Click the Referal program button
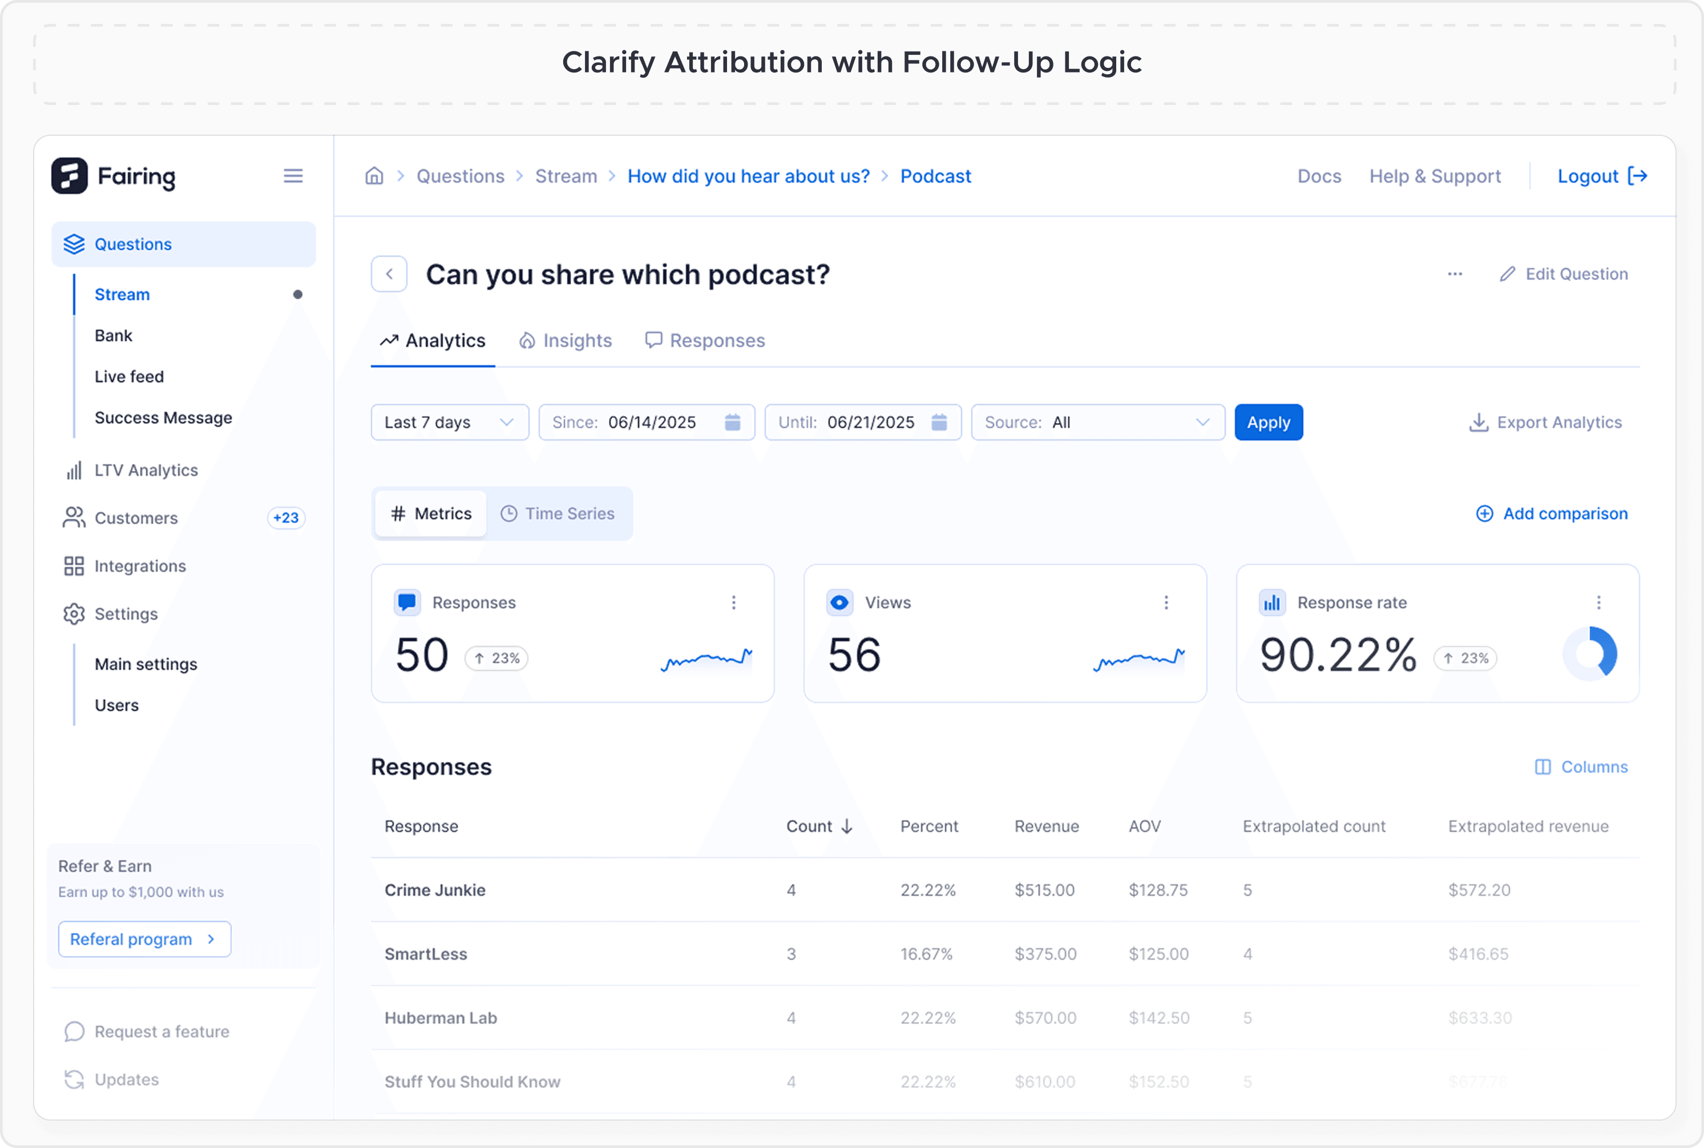The height and width of the screenshot is (1148, 1704). tap(144, 939)
